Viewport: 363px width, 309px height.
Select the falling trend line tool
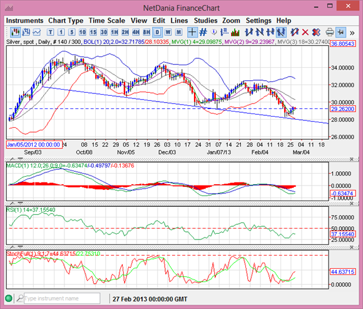(260, 32)
